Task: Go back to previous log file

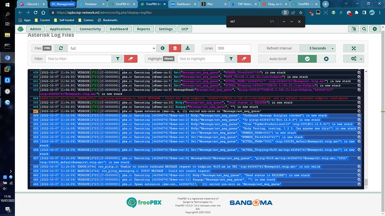Action: [x=163, y=48]
